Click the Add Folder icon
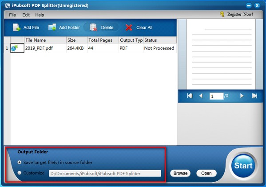The width and height of the screenshot is (266, 187). pyautogui.click(x=52, y=27)
